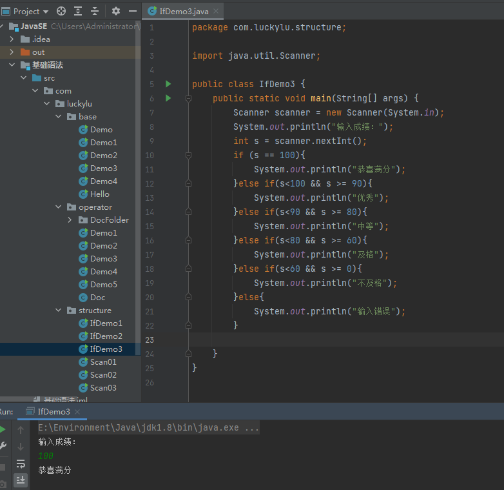The width and height of the screenshot is (504, 490).
Task: Toggle soft-wrap in the Run console
Action: click(21, 464)
